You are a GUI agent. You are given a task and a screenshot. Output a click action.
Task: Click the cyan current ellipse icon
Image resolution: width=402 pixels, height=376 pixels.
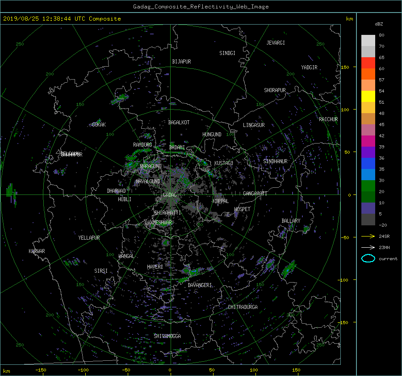pyautogui.click(x=368, y=258)
